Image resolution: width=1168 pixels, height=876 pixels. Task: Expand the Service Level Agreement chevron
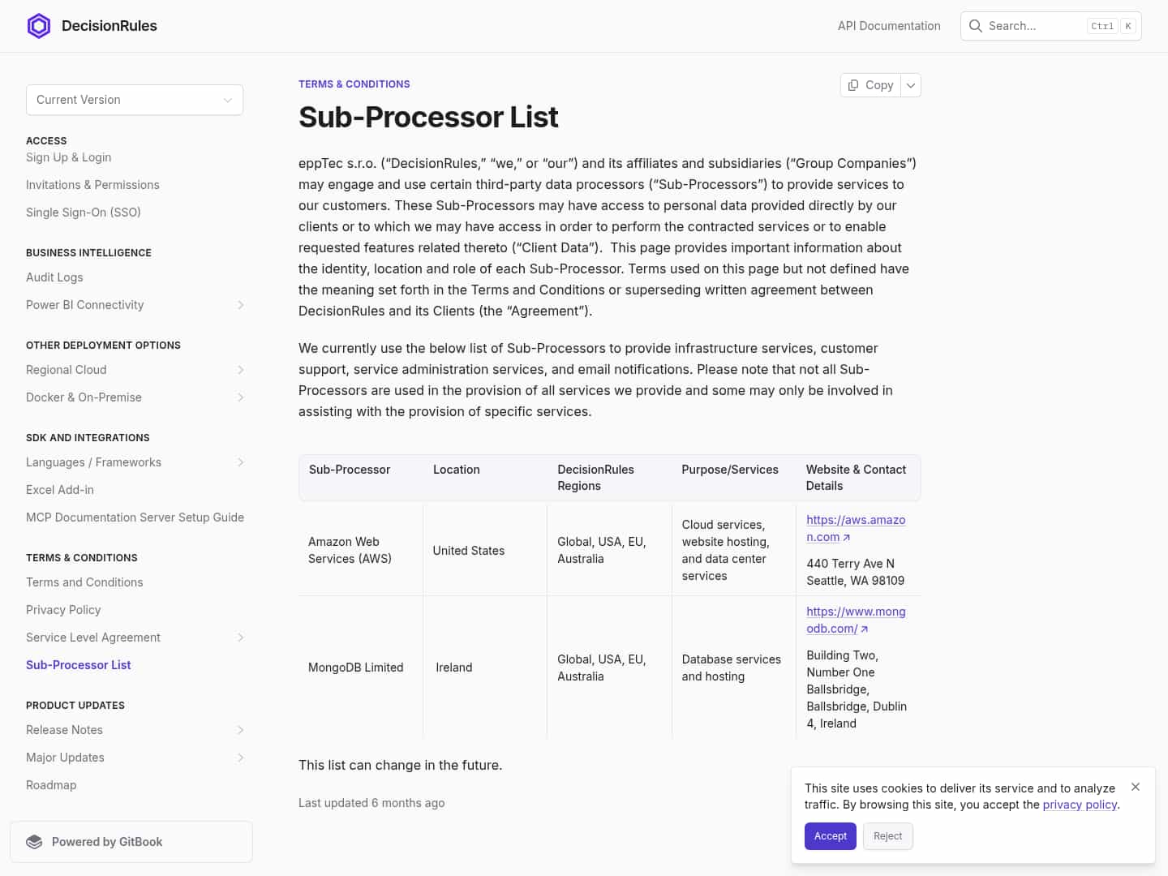pos(240,638)
